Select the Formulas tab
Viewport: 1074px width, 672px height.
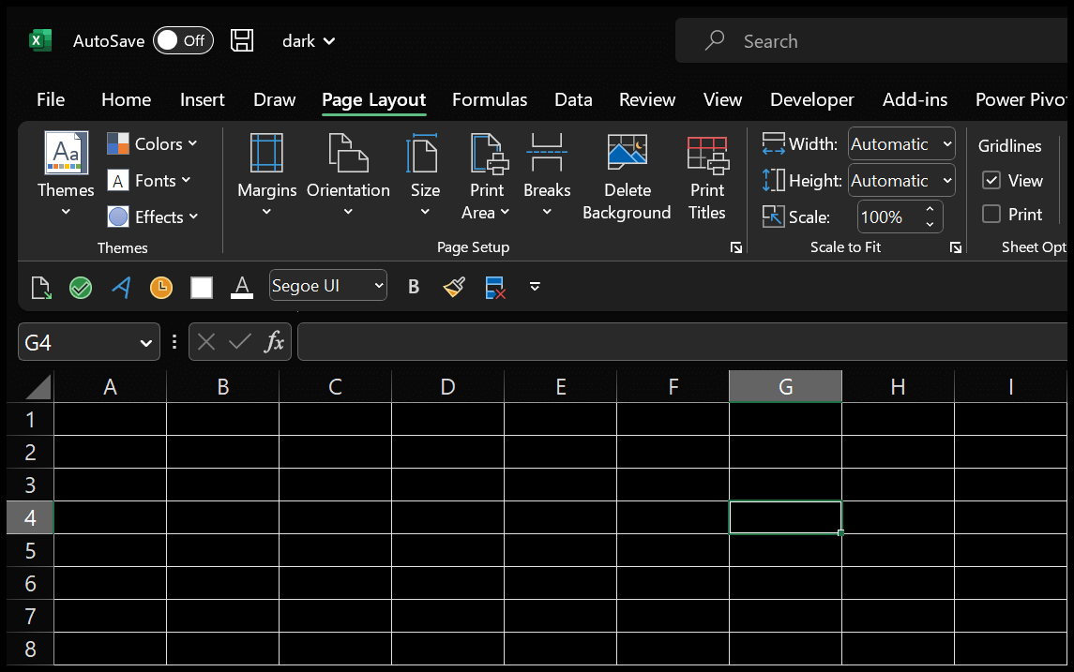point(490,100)
